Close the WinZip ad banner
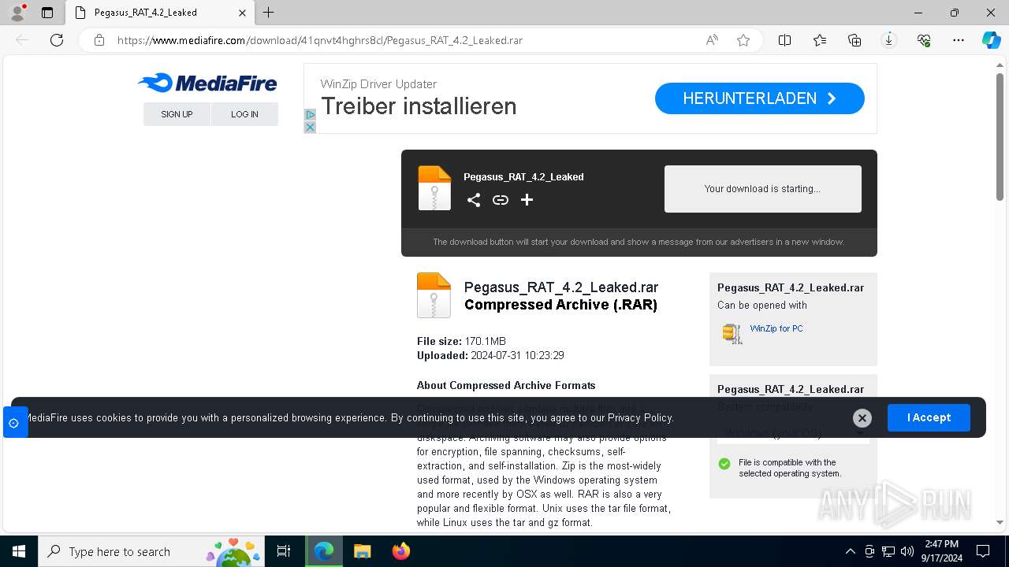Image resolution: width=1009 pixels, height=567 pixels. pyautogui.click(x=310, y=127)
